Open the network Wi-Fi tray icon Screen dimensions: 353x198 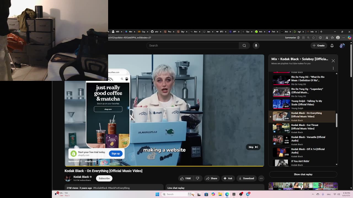coord(335,194)
